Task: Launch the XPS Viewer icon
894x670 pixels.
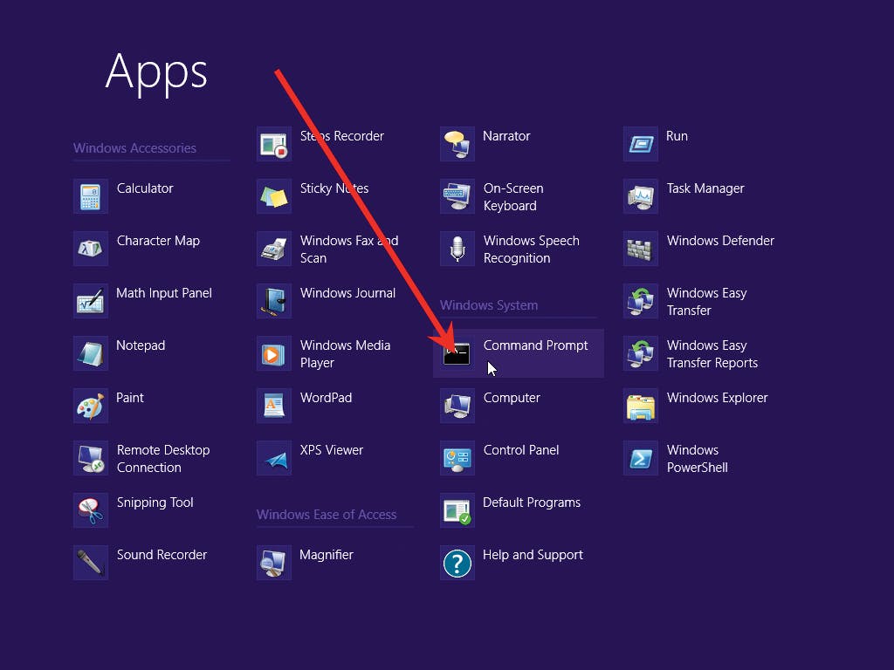Action: (x=274, y=459)
